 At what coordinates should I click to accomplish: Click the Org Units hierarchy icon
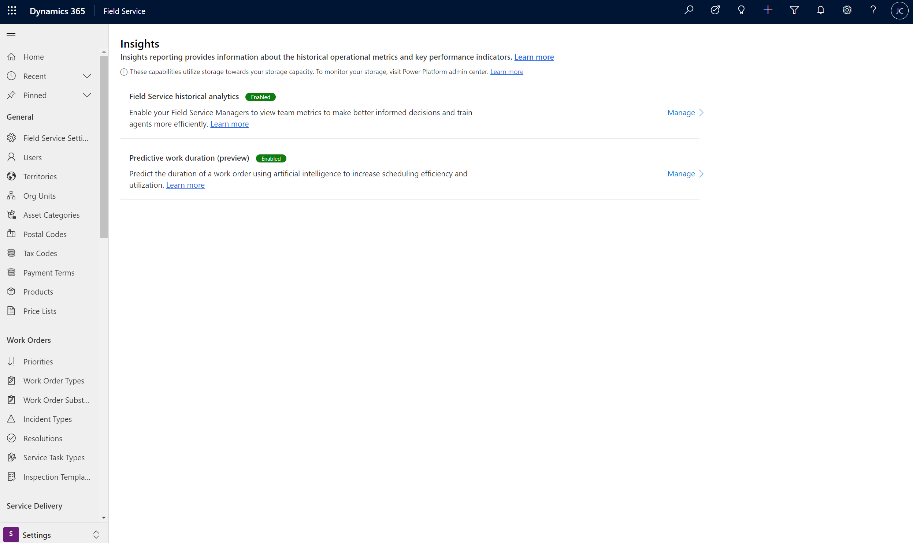tap(11, 195)
